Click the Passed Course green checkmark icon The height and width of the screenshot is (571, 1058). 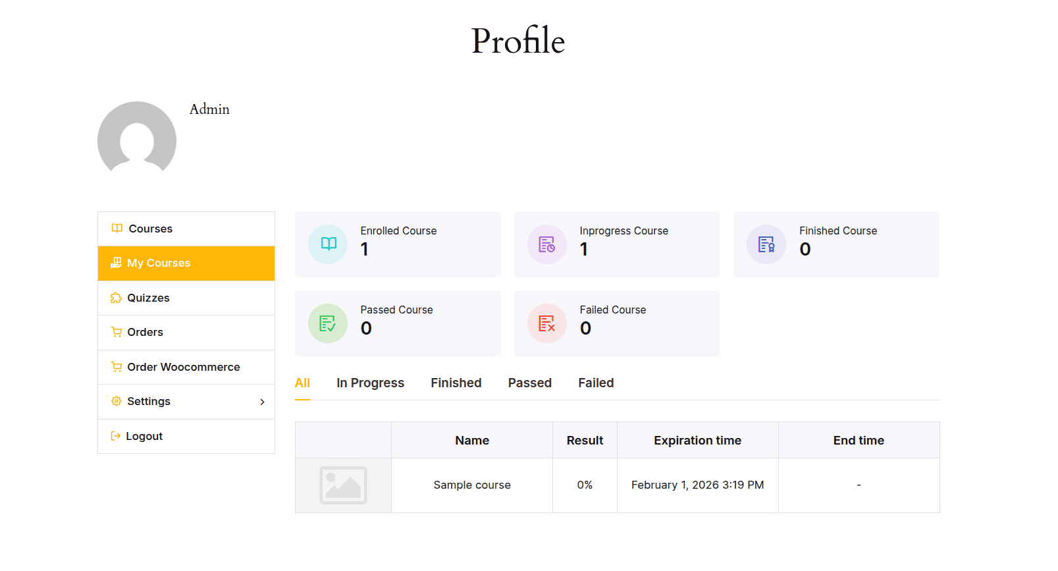pos(327,323)
